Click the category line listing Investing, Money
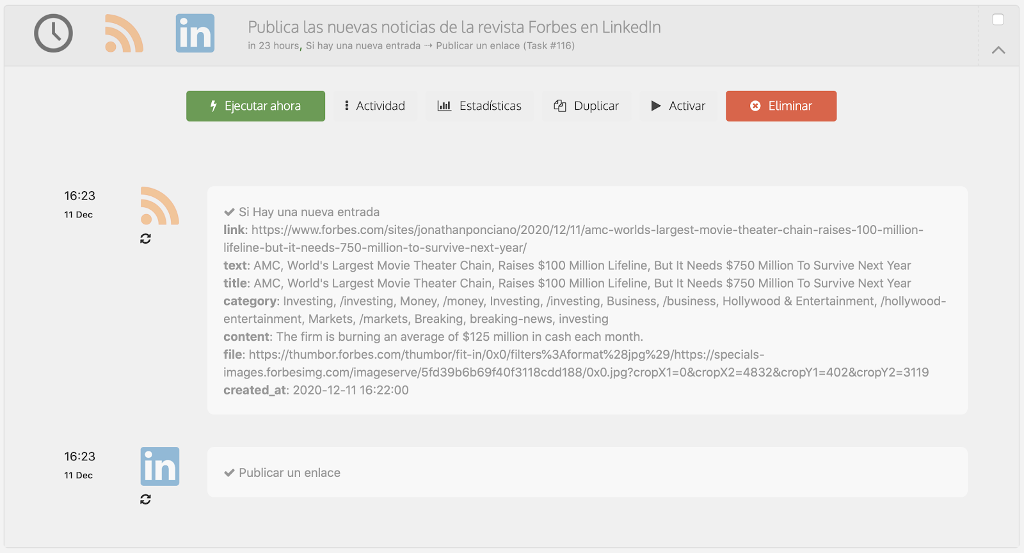Image resolution: width=1024 pixels, height=553 pixels. pyautogui.click(x=584, y=310)
